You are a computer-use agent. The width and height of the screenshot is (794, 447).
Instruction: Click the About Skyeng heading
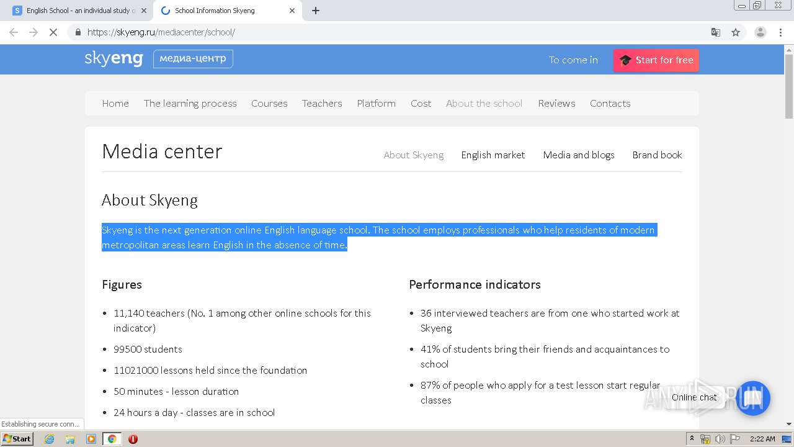149,200
